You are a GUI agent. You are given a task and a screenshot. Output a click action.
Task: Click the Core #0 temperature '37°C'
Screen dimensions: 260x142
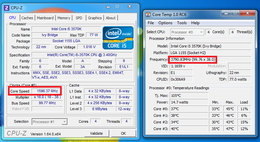tap(189, 109)
